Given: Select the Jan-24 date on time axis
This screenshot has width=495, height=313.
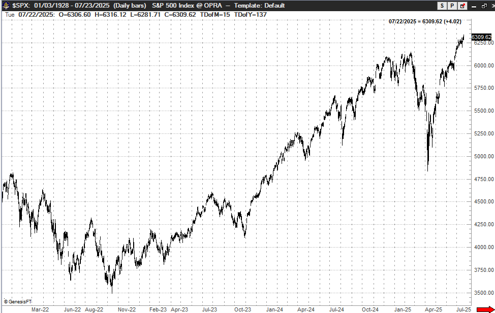Looking at the screenshot, I should [274, 308].
